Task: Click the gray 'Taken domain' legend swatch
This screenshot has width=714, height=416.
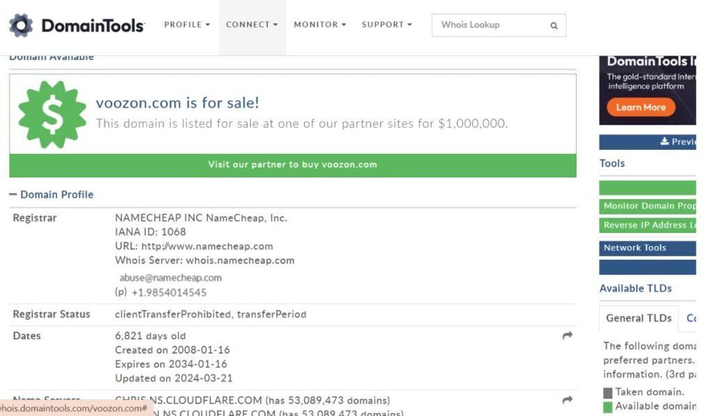Action: (x=607, y=393)
